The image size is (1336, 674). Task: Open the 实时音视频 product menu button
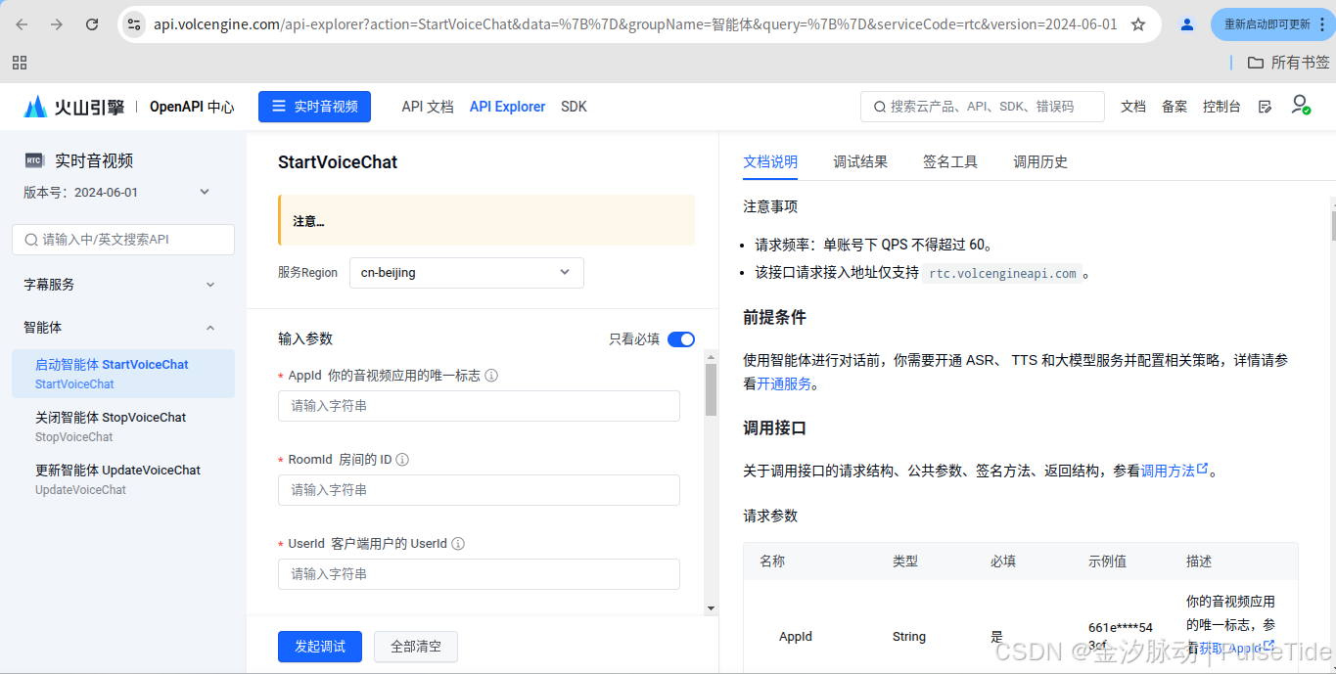click(x=314, y=107)
